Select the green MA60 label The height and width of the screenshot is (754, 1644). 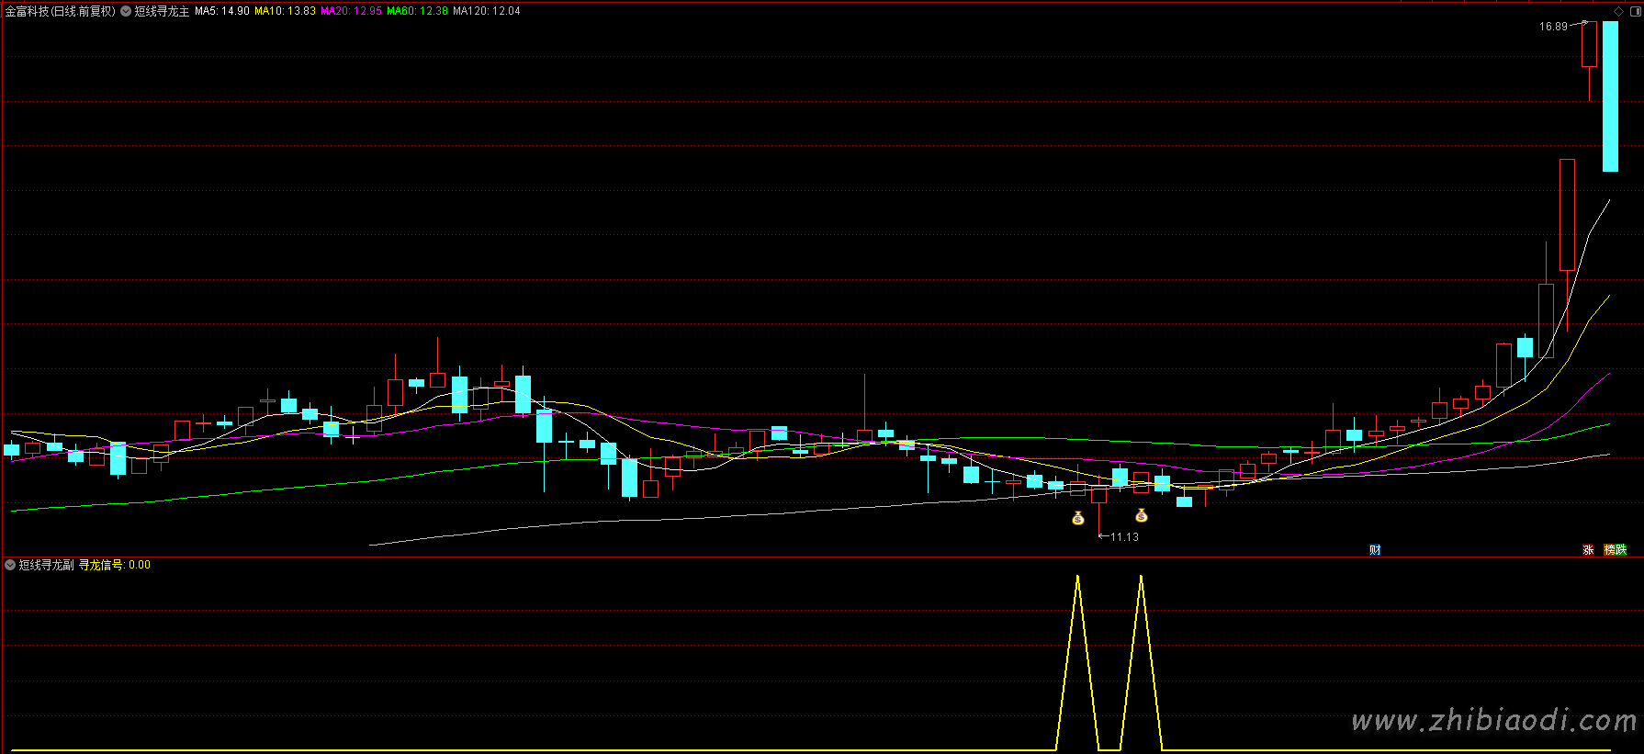(417, 11)
